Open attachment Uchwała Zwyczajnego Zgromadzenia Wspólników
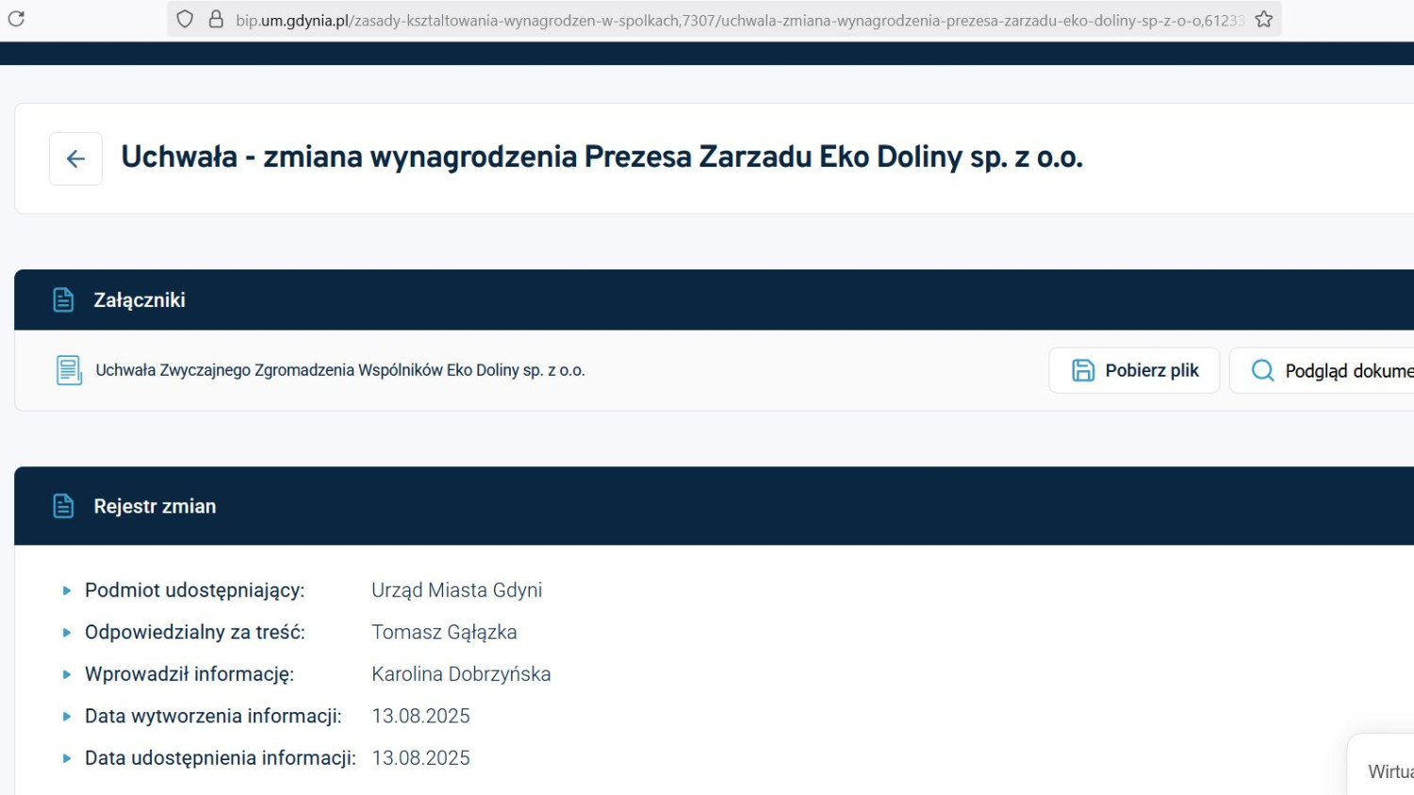The height and width of the screenshot is (795, 1414). [340, 370]
